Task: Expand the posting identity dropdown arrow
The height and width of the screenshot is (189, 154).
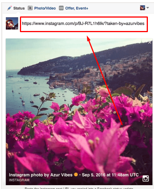Action: [x=148, y=8]
